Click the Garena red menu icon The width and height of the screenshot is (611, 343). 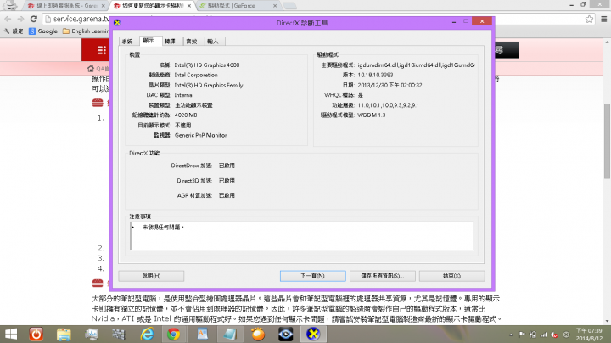coord(101,50)
